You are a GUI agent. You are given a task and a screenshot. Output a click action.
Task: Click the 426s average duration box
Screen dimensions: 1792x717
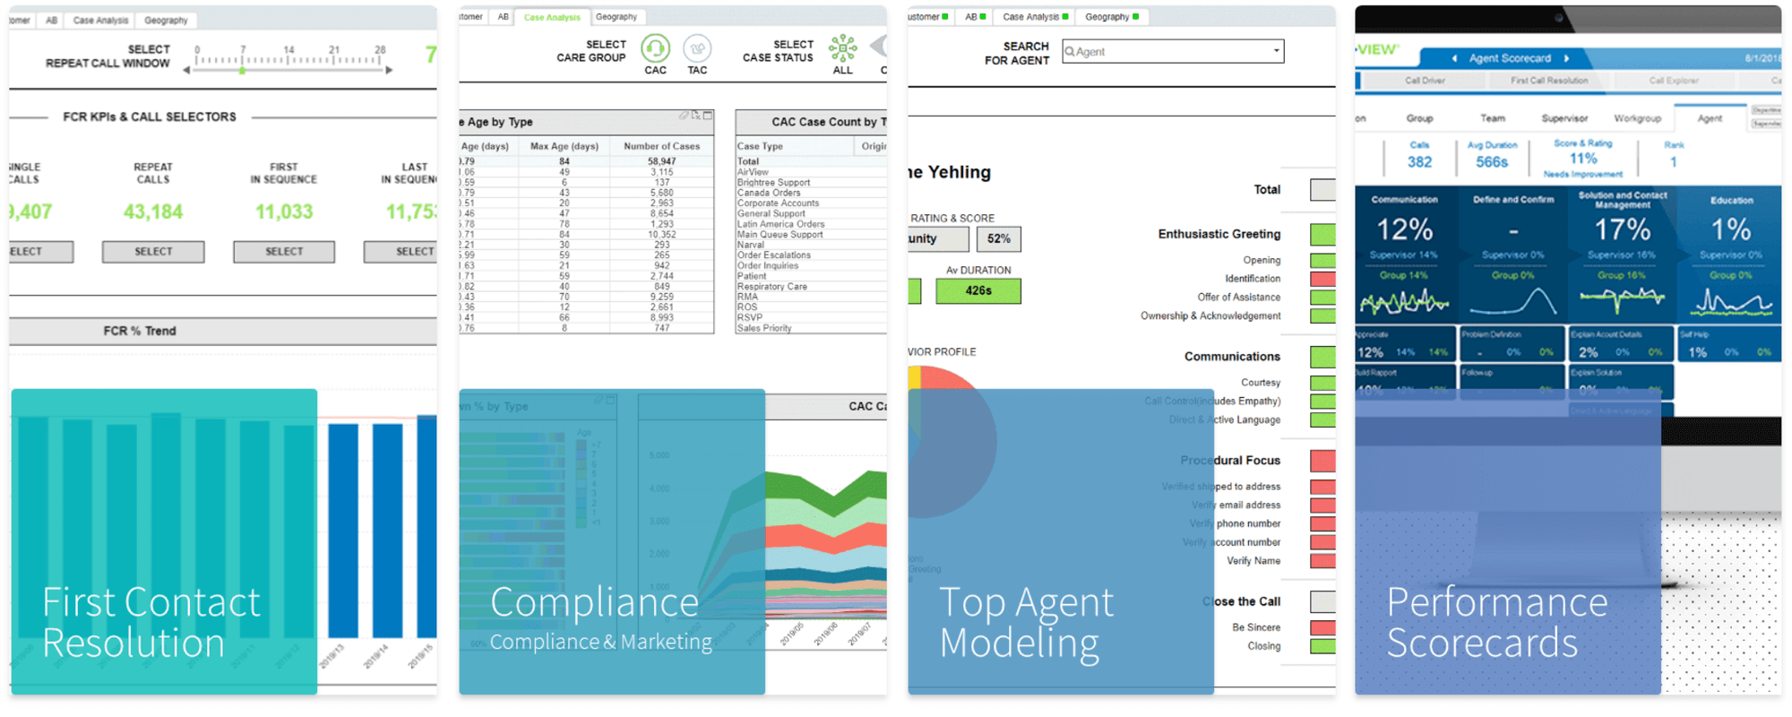[x=978, y=291]
